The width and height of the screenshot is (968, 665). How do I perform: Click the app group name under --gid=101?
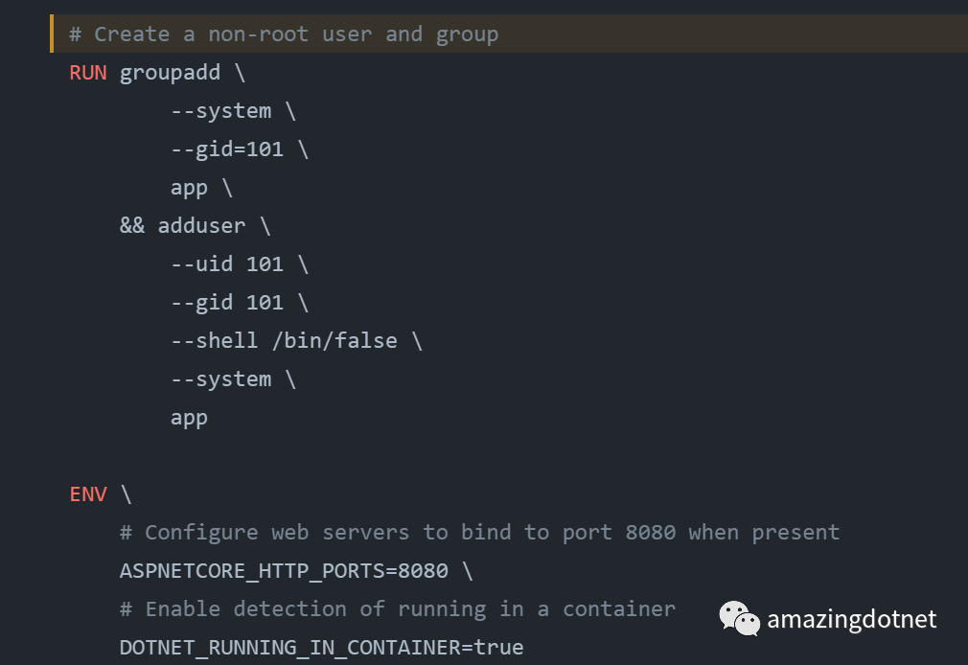pyautogui.click(x=189, y=188)
